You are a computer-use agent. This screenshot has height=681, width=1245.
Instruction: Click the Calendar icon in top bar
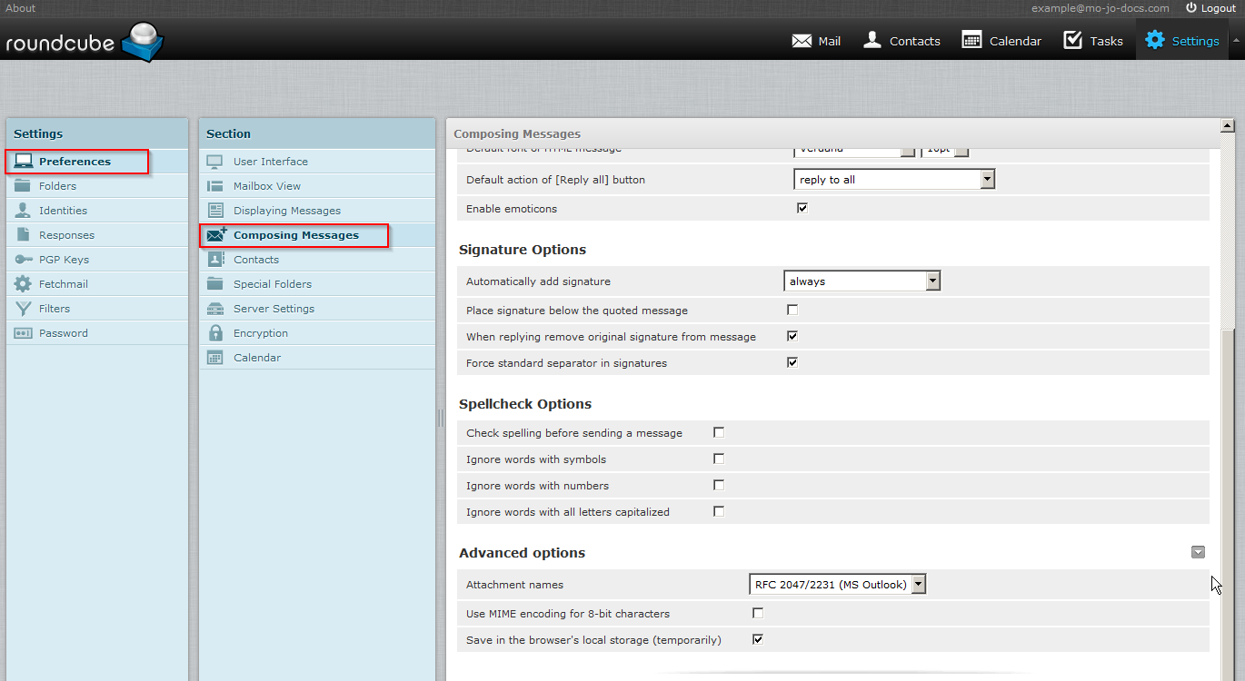971,40
